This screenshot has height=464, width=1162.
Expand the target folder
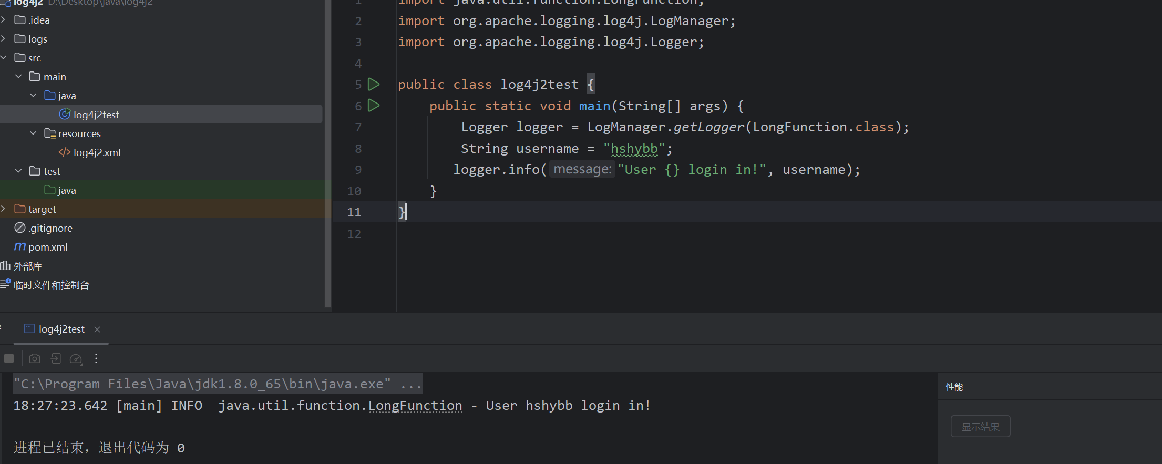point(4,209)
